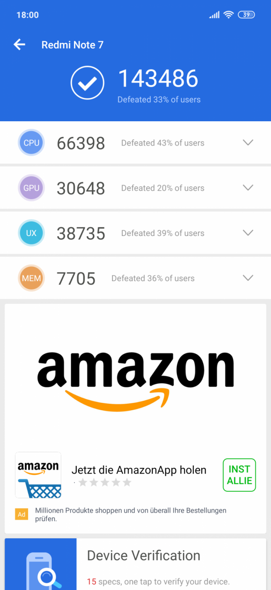Open the Device Verification card title
Viewport: 271px width, 590px height.
point(144,555)
